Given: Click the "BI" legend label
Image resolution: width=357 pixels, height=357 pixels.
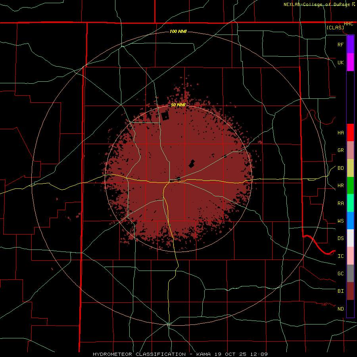Looking at the screenshot, I should point(340,291).
